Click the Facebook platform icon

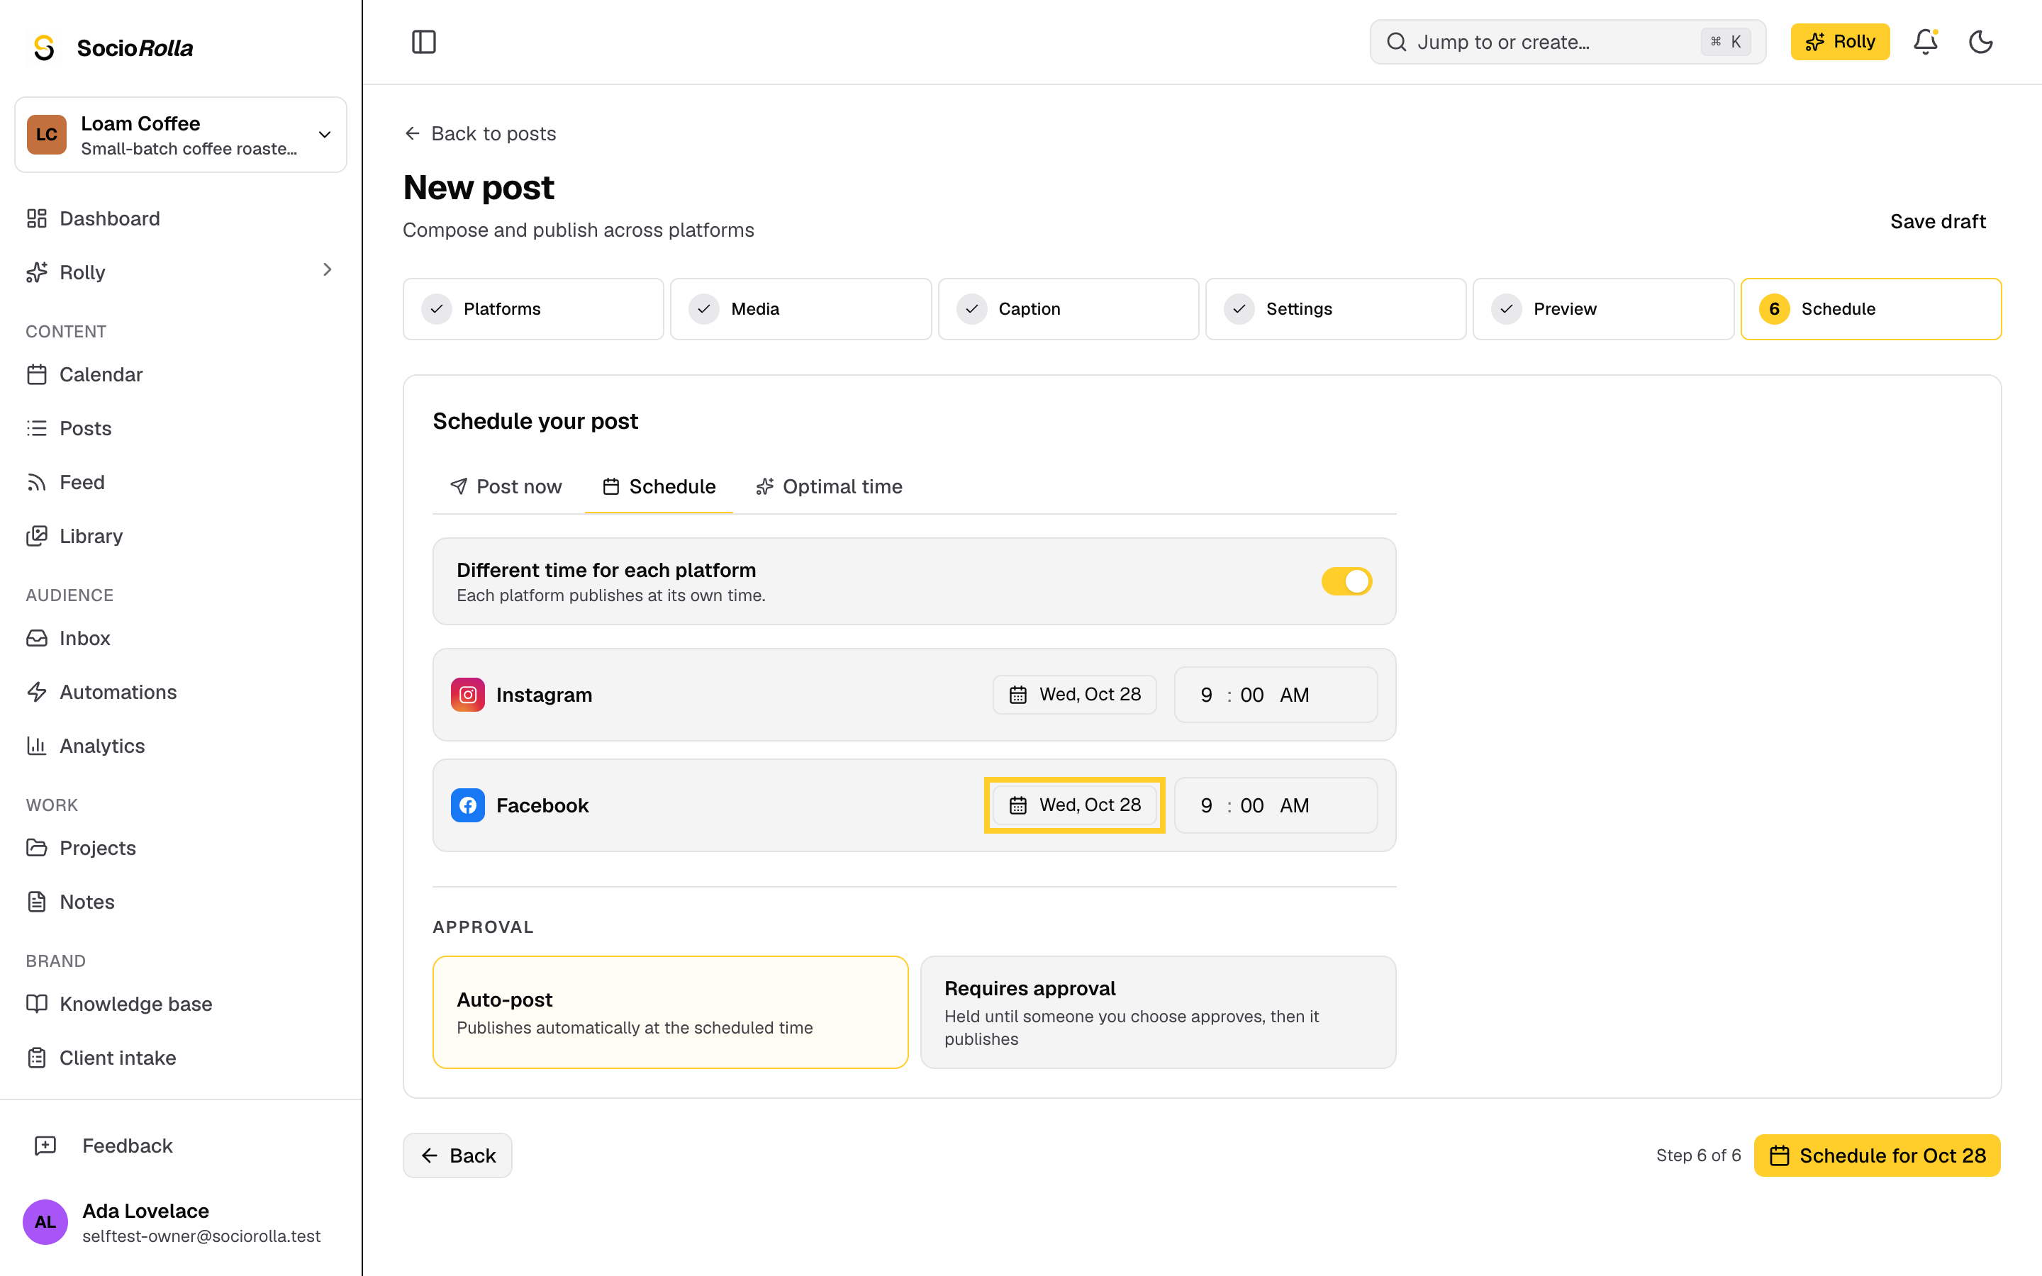point(467,805)
